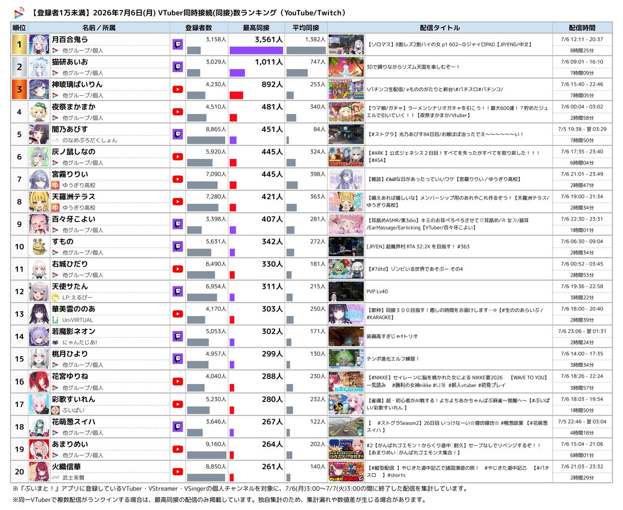Click the 配信タイトル column header
Viewport: 623px width, 510px height.
[440, 28]
